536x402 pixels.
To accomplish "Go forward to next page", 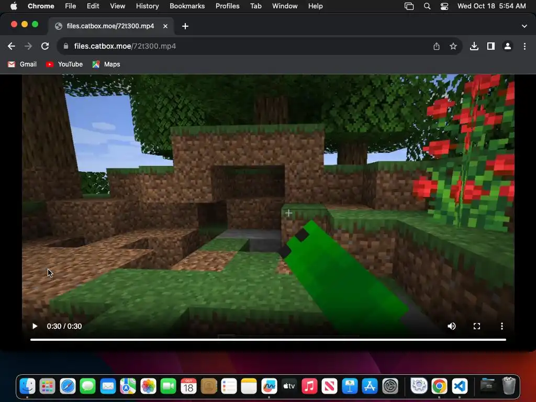I will [28, 46].
